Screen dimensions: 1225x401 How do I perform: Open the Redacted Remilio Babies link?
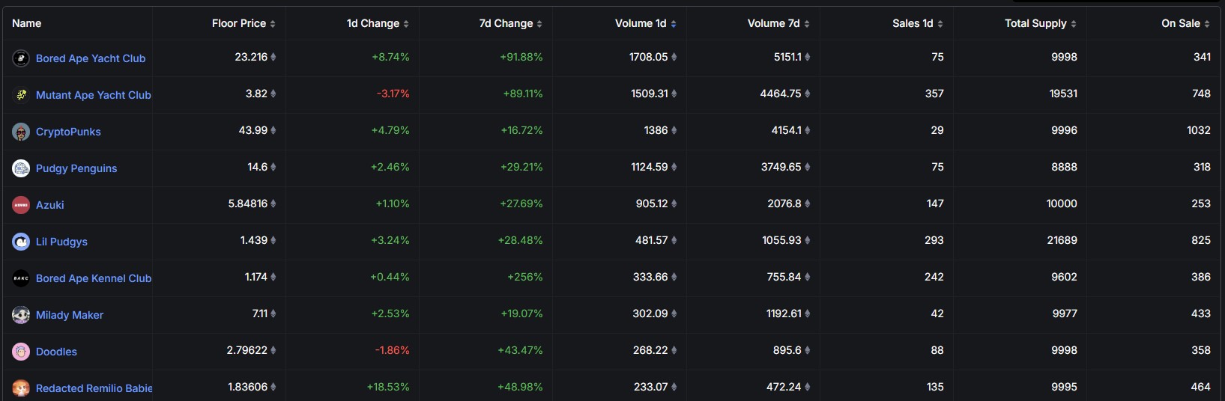coord(94,388)
